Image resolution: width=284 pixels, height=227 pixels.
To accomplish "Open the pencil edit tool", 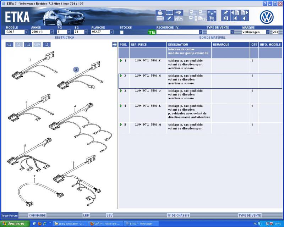I will (x=169, y=18).
